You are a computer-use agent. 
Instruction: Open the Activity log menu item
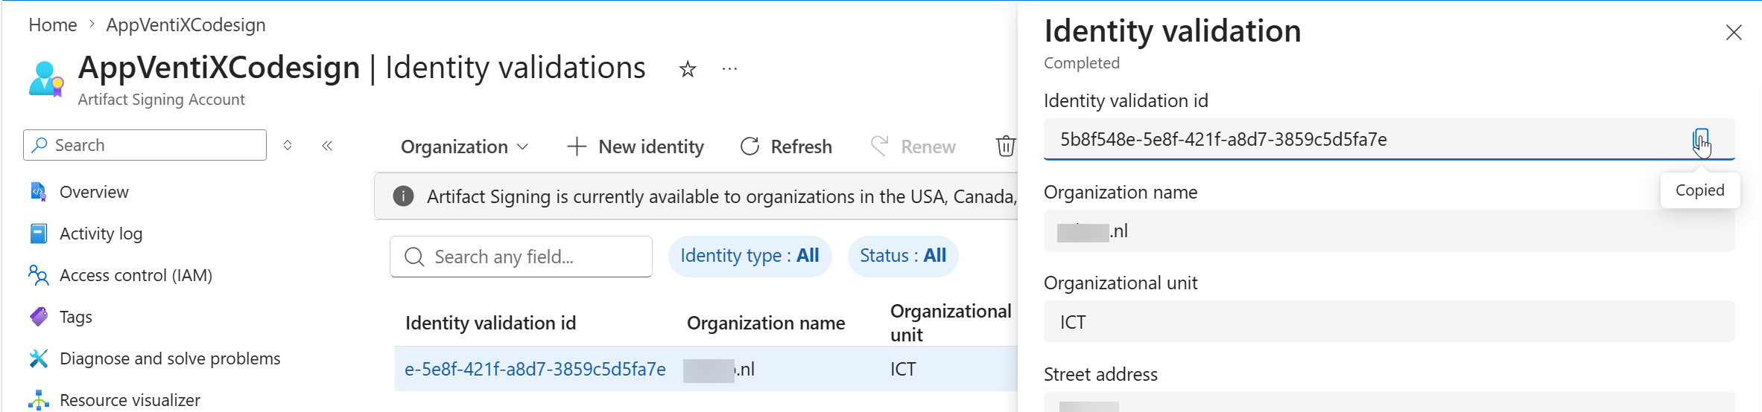[101, 234]
